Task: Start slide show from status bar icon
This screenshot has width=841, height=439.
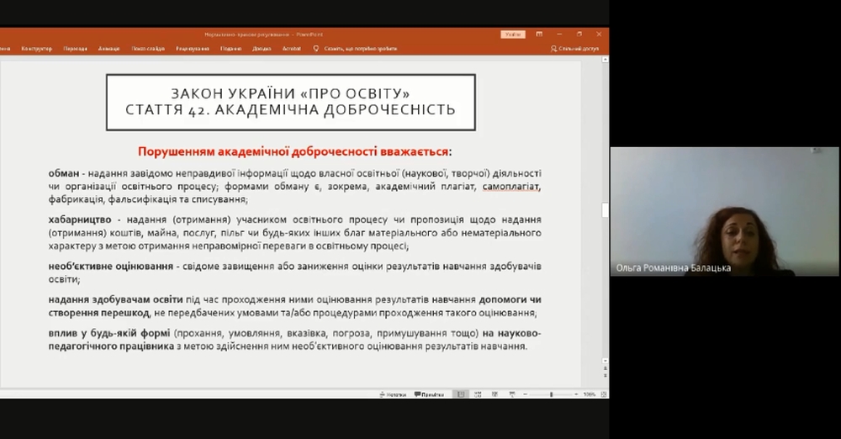Action: (x=511, y=394)
